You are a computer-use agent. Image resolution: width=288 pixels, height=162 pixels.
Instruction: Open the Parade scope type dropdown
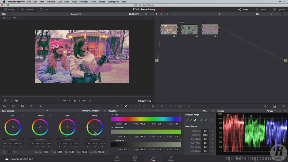271,111
